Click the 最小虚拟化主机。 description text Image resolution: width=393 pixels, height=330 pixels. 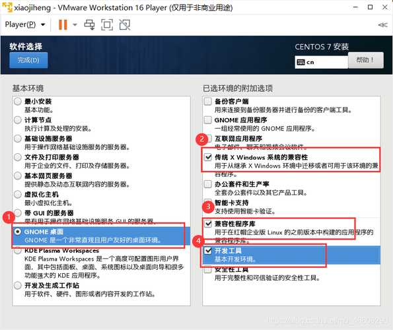click(49, 203)
